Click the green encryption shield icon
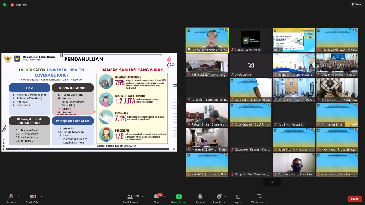365x205 pixels. pos(5,5)
